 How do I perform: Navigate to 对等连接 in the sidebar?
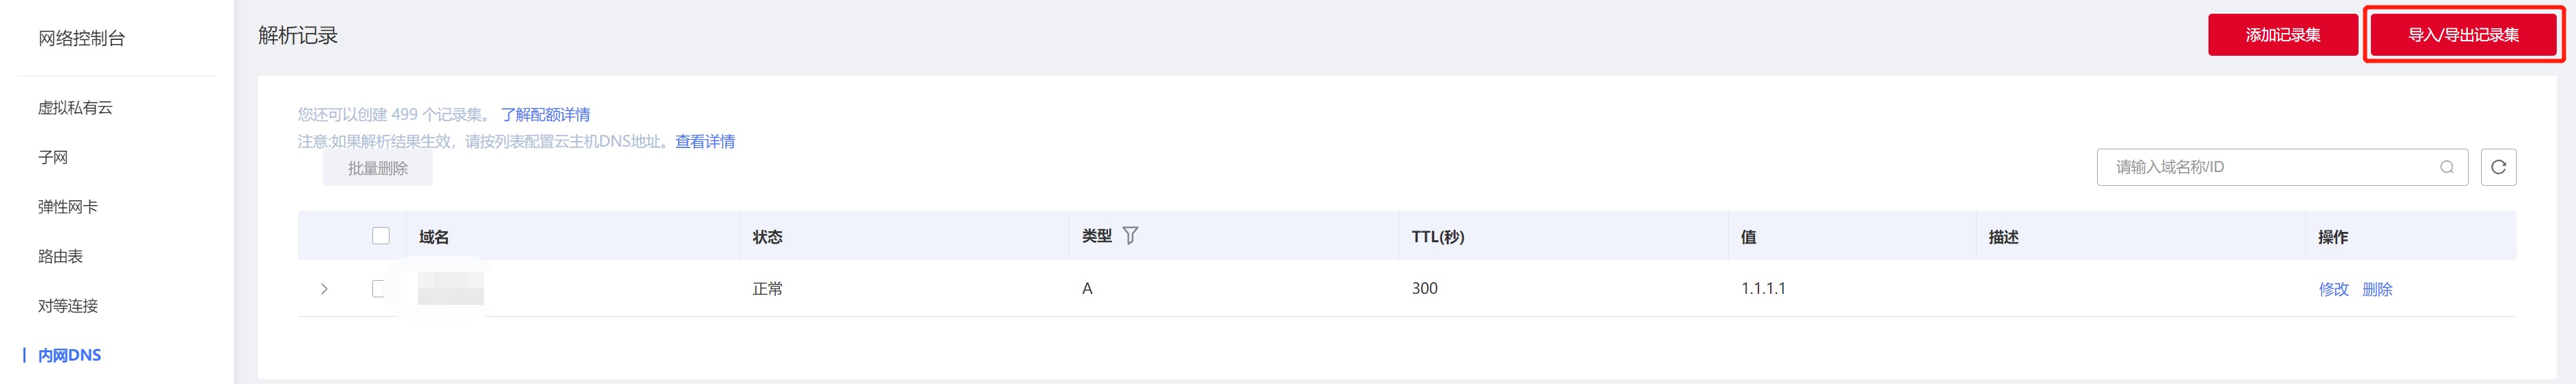pyautogui.click(x=68, y=306)
